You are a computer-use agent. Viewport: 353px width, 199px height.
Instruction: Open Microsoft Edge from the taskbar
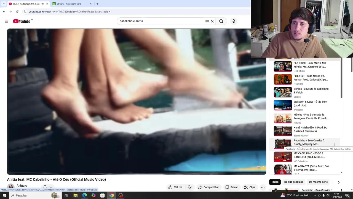84,195
